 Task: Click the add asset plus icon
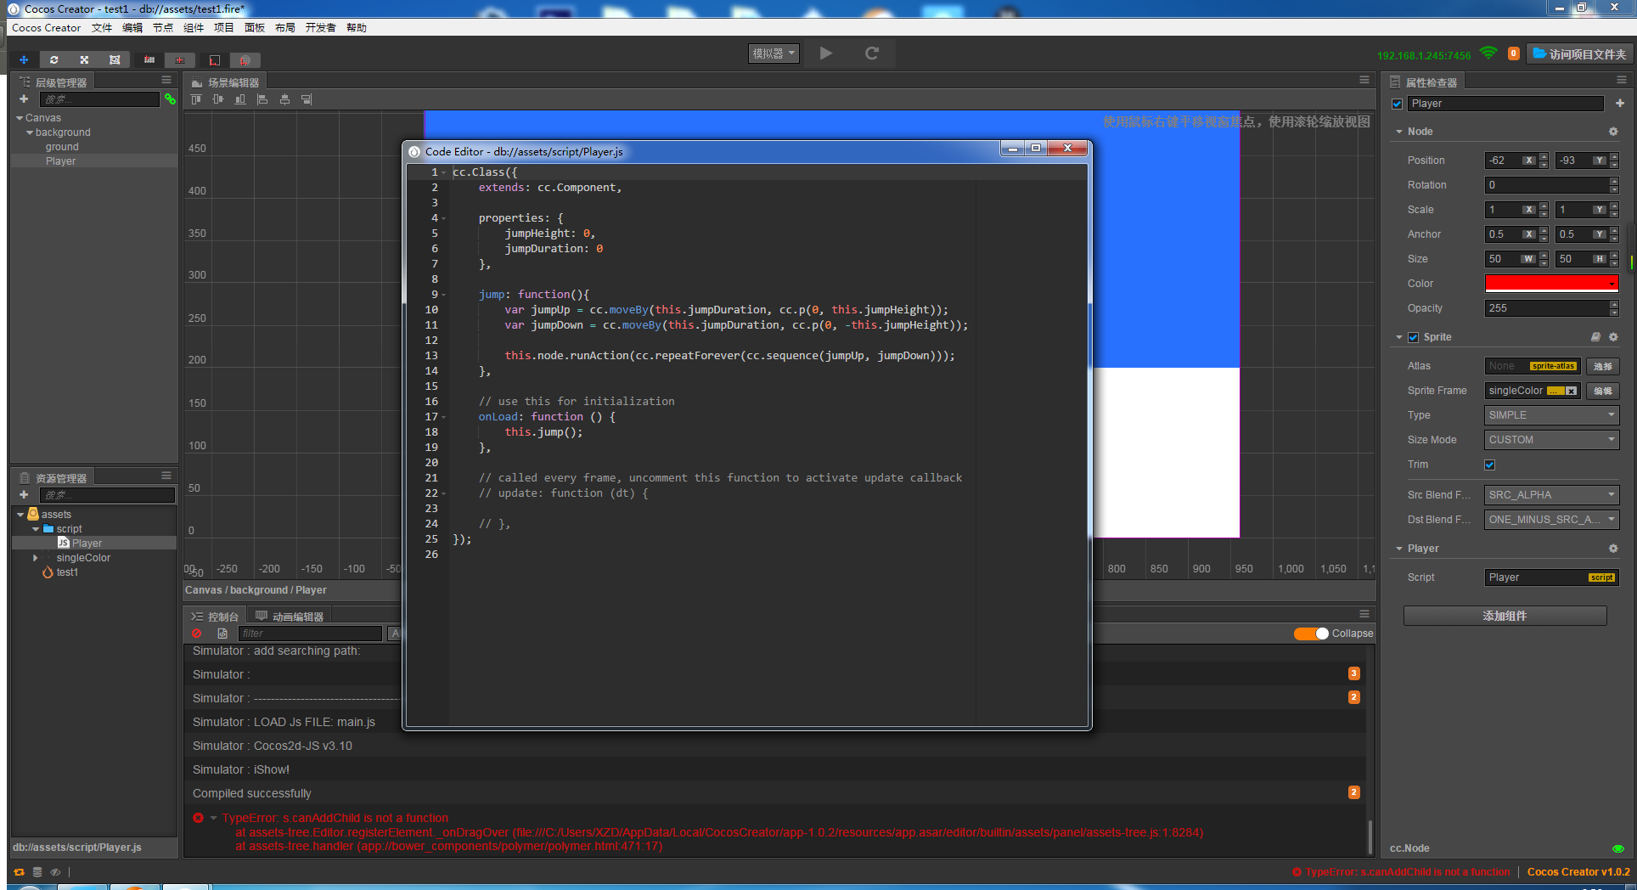tap(24, 494)
